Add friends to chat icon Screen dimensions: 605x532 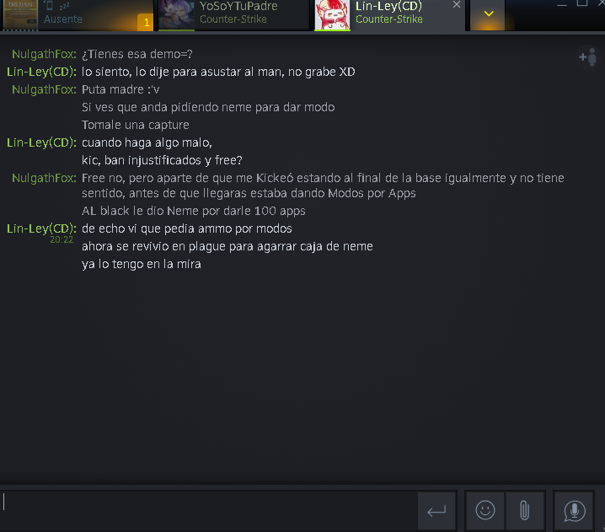(x=588, y=57)
